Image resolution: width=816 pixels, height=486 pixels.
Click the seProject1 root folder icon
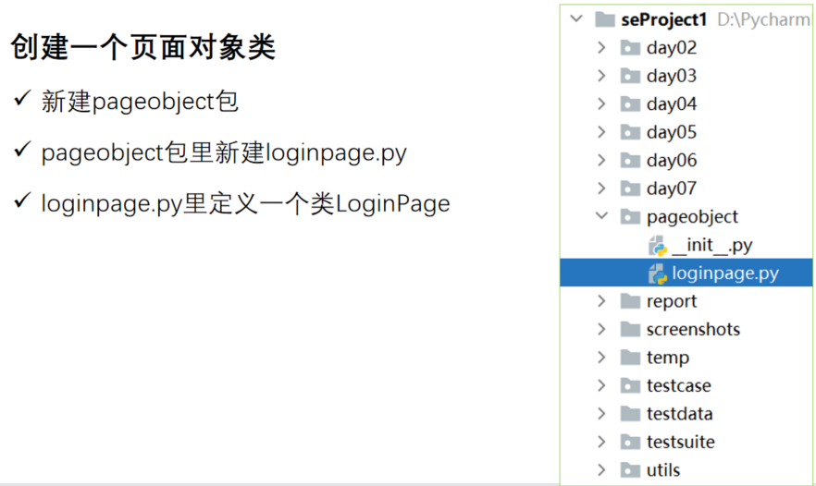605,19
